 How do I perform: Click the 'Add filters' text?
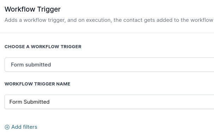coord(24,127)
